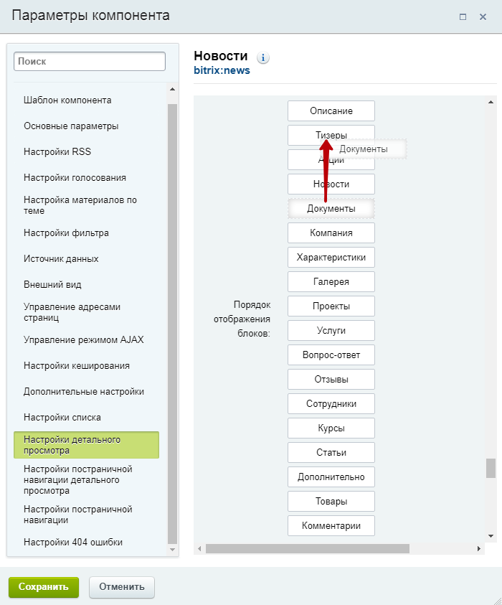Click the Отменить button

(x=122, y=587)
